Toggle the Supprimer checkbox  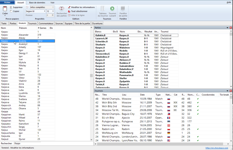(x=11, y=7)
